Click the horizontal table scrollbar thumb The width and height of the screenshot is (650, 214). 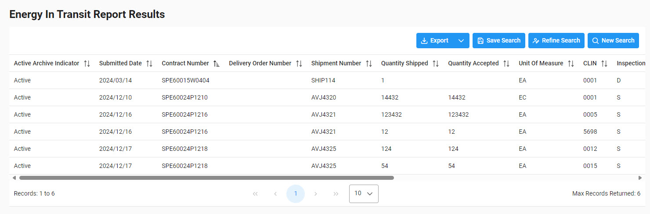[x=206, y=178]
